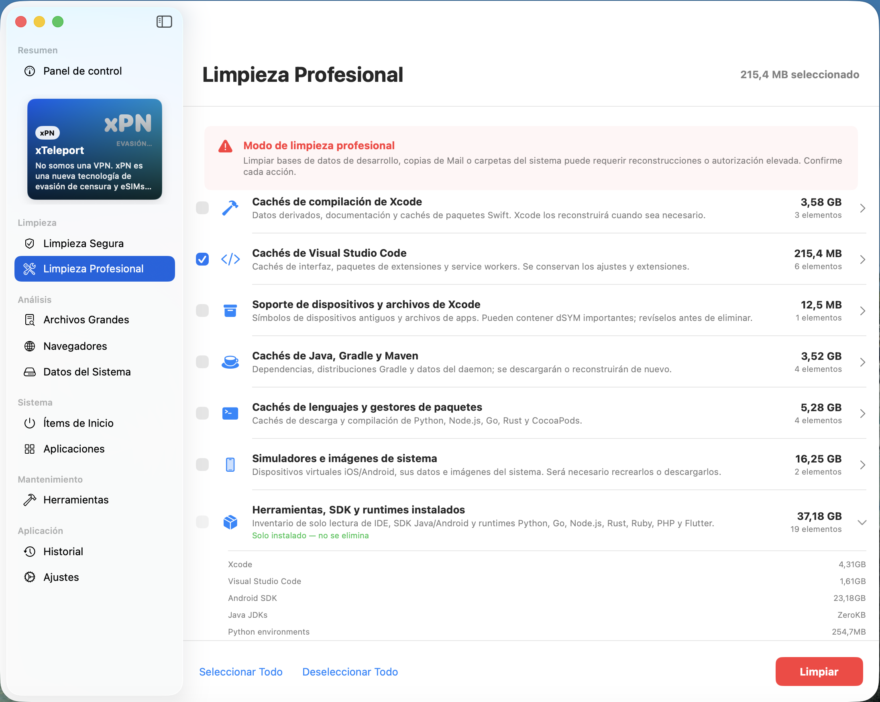The height and width of the screenshot is (702, 880).
Task: Click the Xcode row showing 4,31GB
Action: pyautogui.click(x=547, y=564)
